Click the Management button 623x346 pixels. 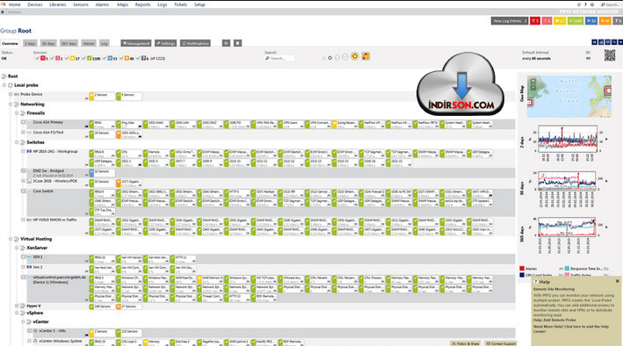(x=136, y=43)
